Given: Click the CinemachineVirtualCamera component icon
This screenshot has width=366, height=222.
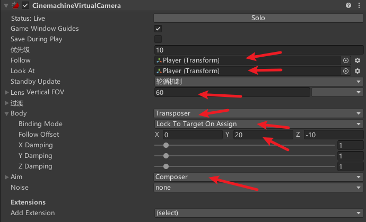Looking at the screenshot, I should [15, 5].
